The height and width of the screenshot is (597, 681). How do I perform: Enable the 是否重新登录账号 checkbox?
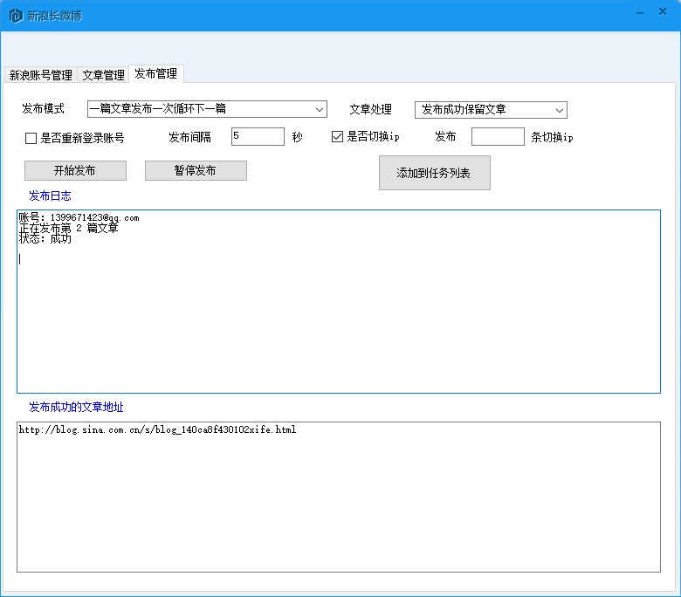(x=31, y=138)
